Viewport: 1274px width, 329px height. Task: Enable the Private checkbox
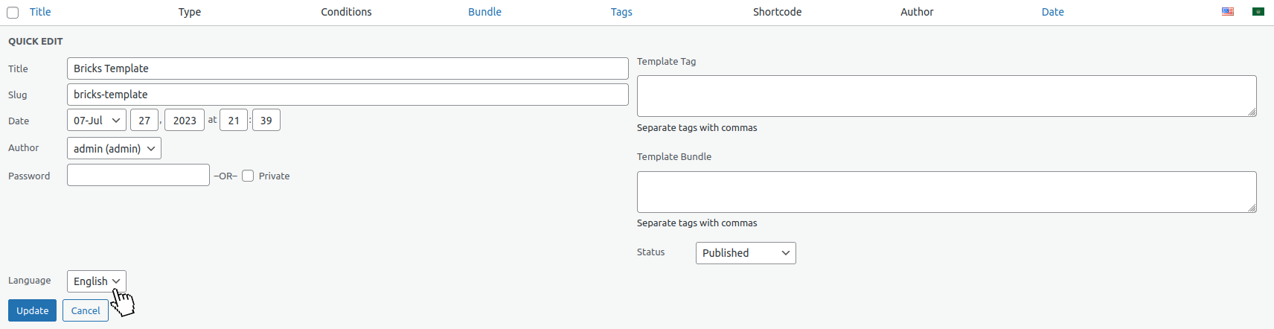tap(248, 176)
